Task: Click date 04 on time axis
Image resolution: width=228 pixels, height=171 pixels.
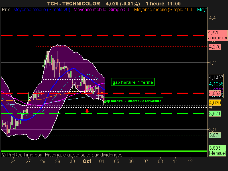Action: (x=102, y=161)
